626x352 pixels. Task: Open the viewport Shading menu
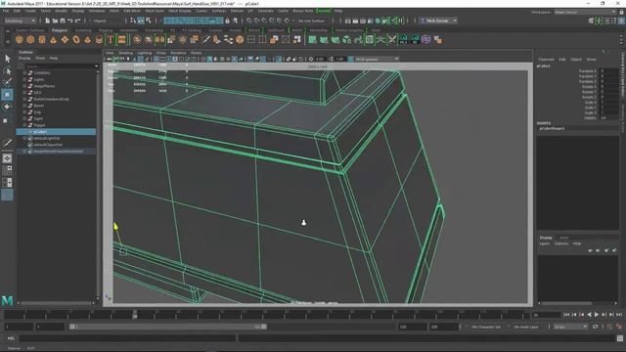pyautogui.click(x=125, y=53)
